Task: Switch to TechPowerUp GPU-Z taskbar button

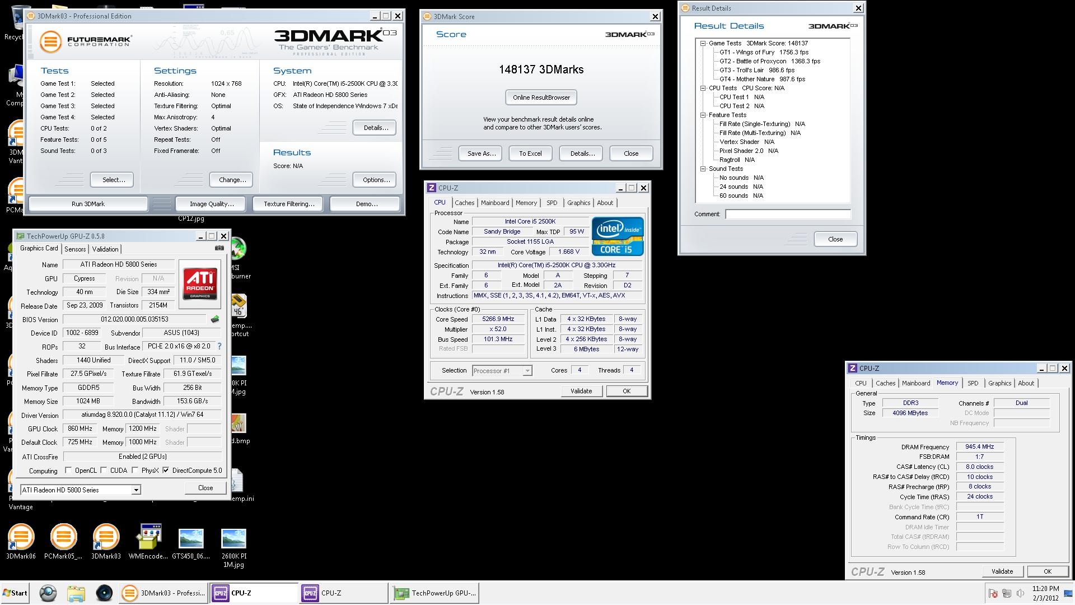Action: [434, 593]
